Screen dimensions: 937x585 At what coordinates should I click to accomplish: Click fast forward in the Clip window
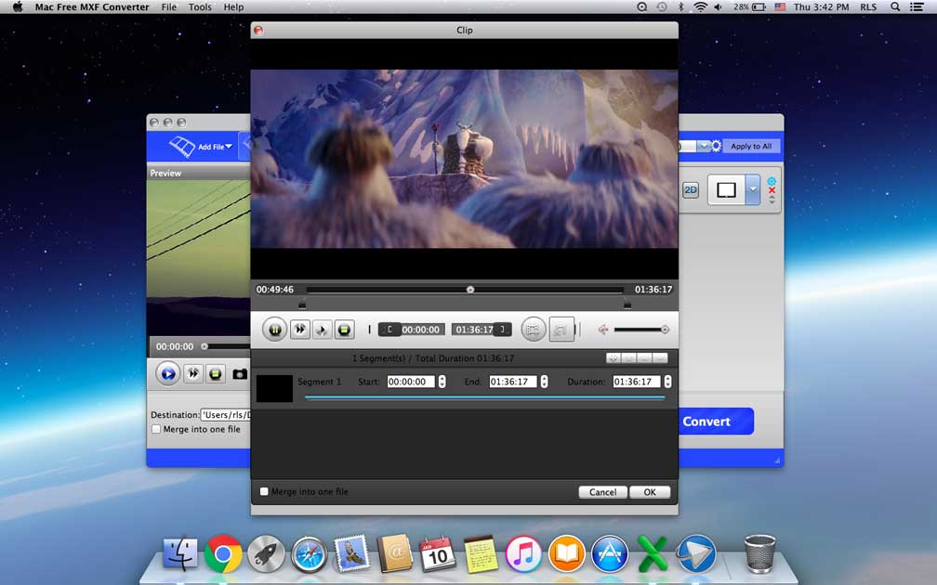(300, 330)
